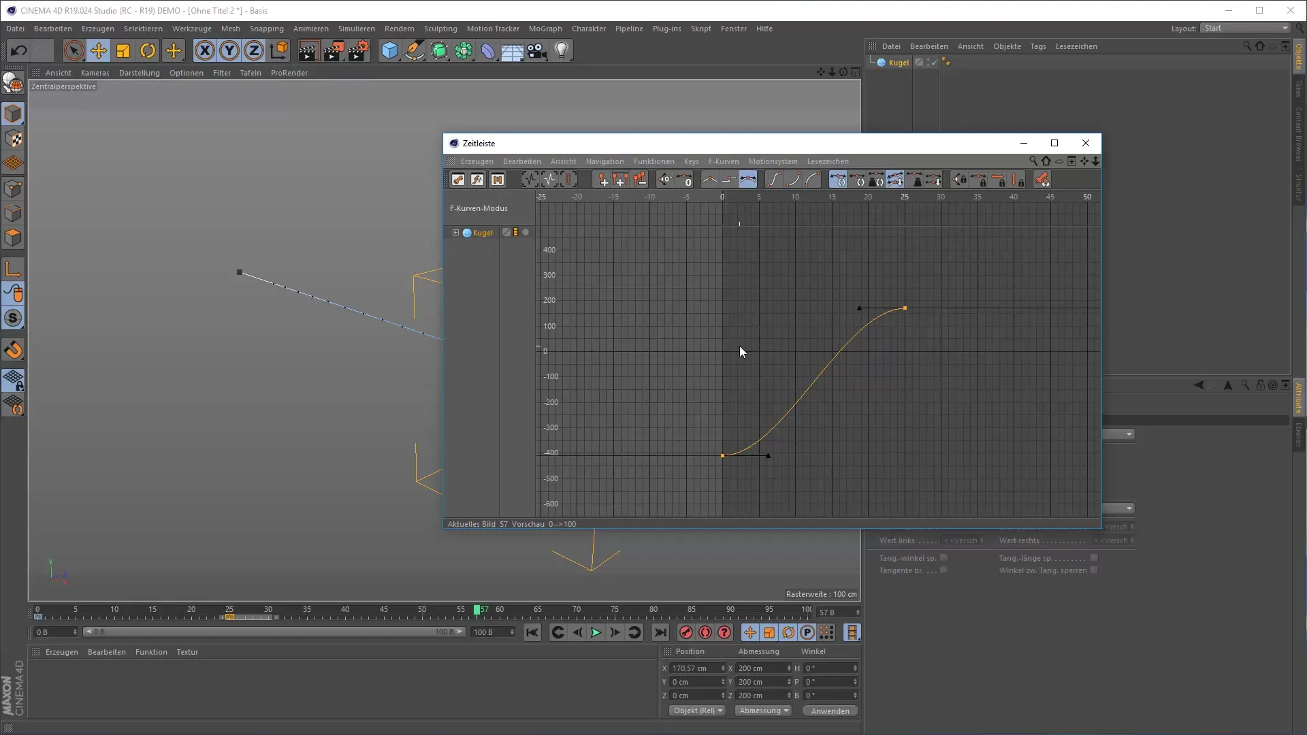Viewport: 1307px width, 735px height.
Task: Enable Tang.-winkel sp. checkbox
Action: [x=943, y=558]
